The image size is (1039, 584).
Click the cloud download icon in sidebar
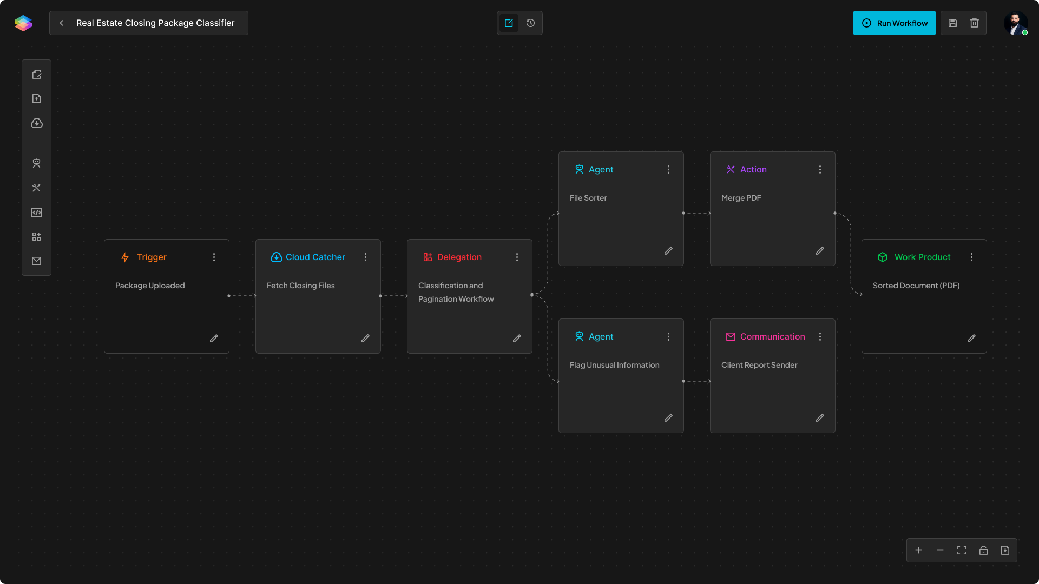click(x=36, y=123)
